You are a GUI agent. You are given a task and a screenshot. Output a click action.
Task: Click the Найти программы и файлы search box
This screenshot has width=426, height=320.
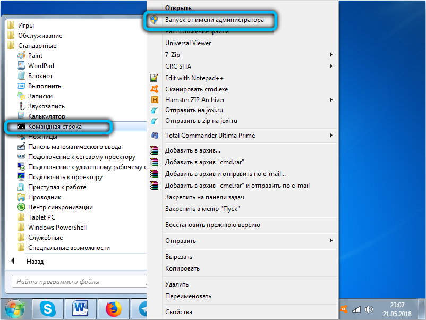(74, 282)
